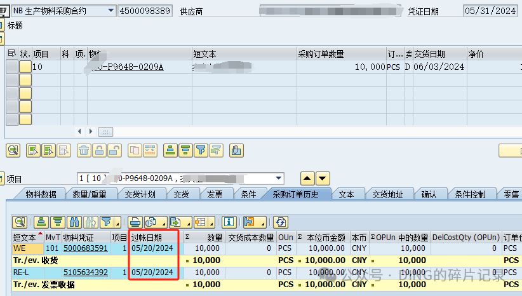Image resolution: width=522 pixels, height=296 pixels.
Task: Sort descending in purchase order history toolbar
Action: point(58,222)
